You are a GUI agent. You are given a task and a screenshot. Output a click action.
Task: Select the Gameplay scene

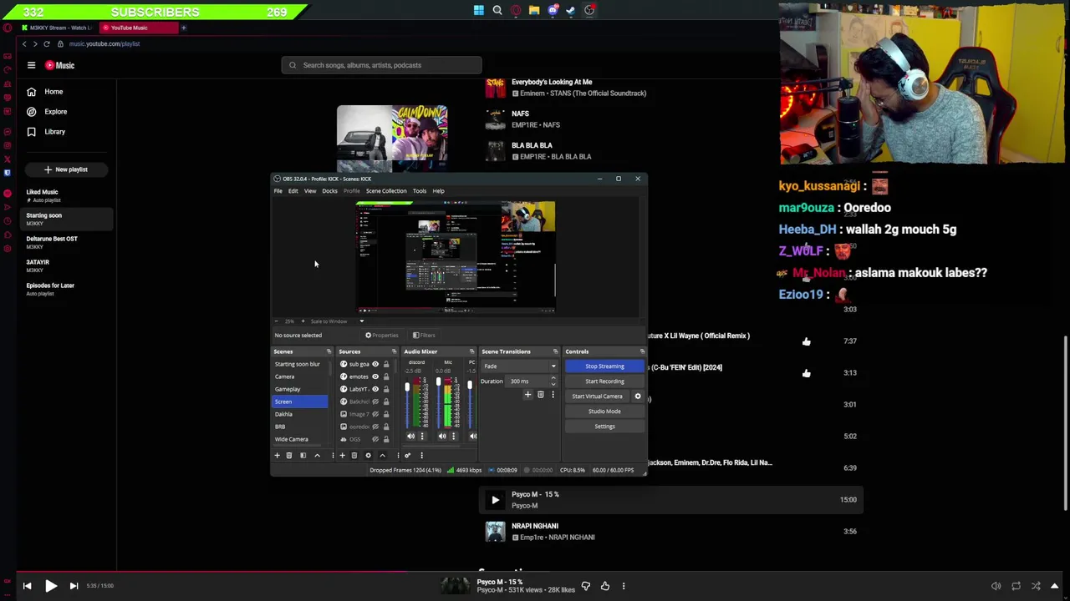click(288, 389)
